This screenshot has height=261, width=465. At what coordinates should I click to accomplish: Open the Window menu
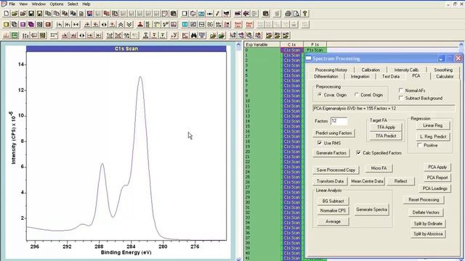[39, 4]
